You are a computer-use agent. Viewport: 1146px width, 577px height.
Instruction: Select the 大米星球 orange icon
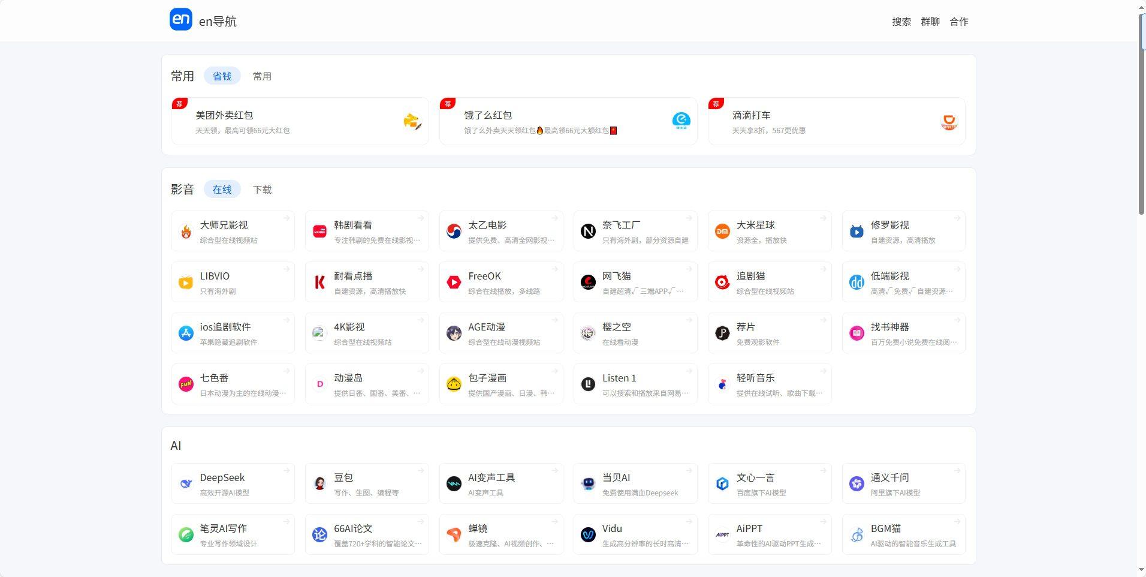tap(722, 231)
